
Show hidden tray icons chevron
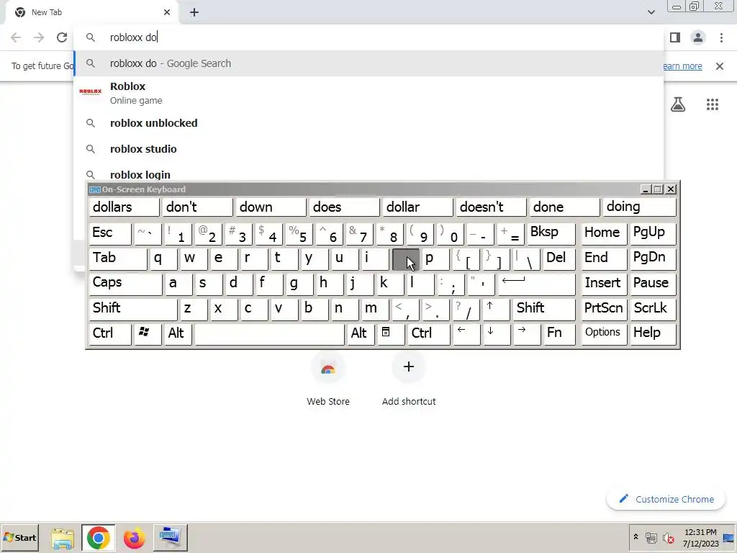click(636, 537)
